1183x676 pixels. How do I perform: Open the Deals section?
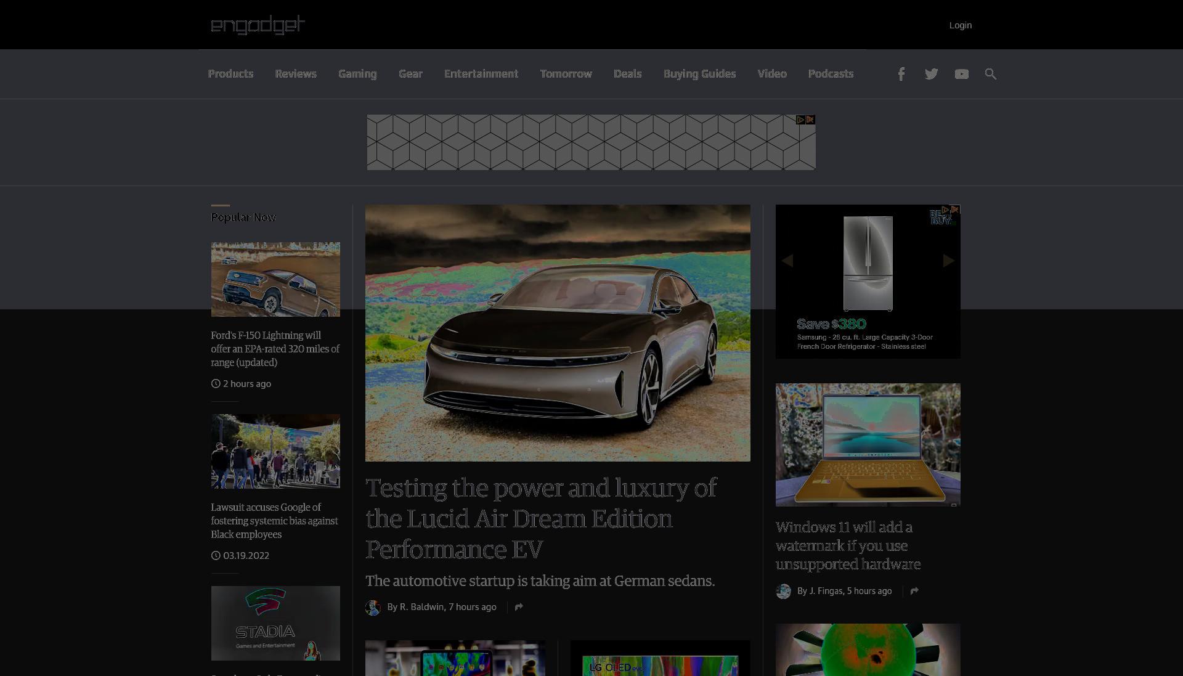tap(627, 74)
